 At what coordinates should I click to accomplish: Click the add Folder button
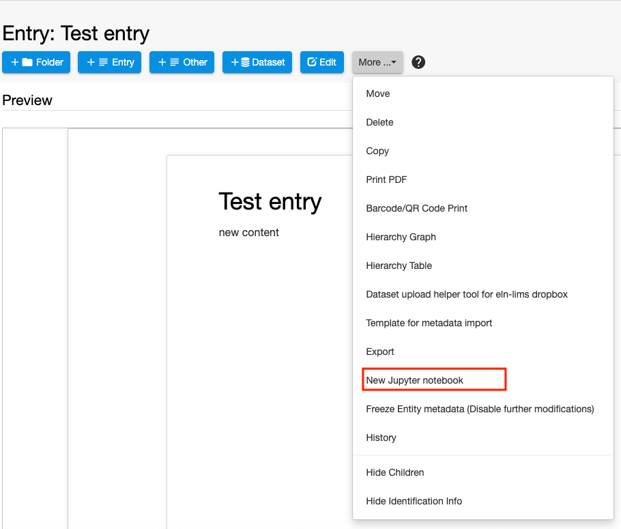(36, 62)
